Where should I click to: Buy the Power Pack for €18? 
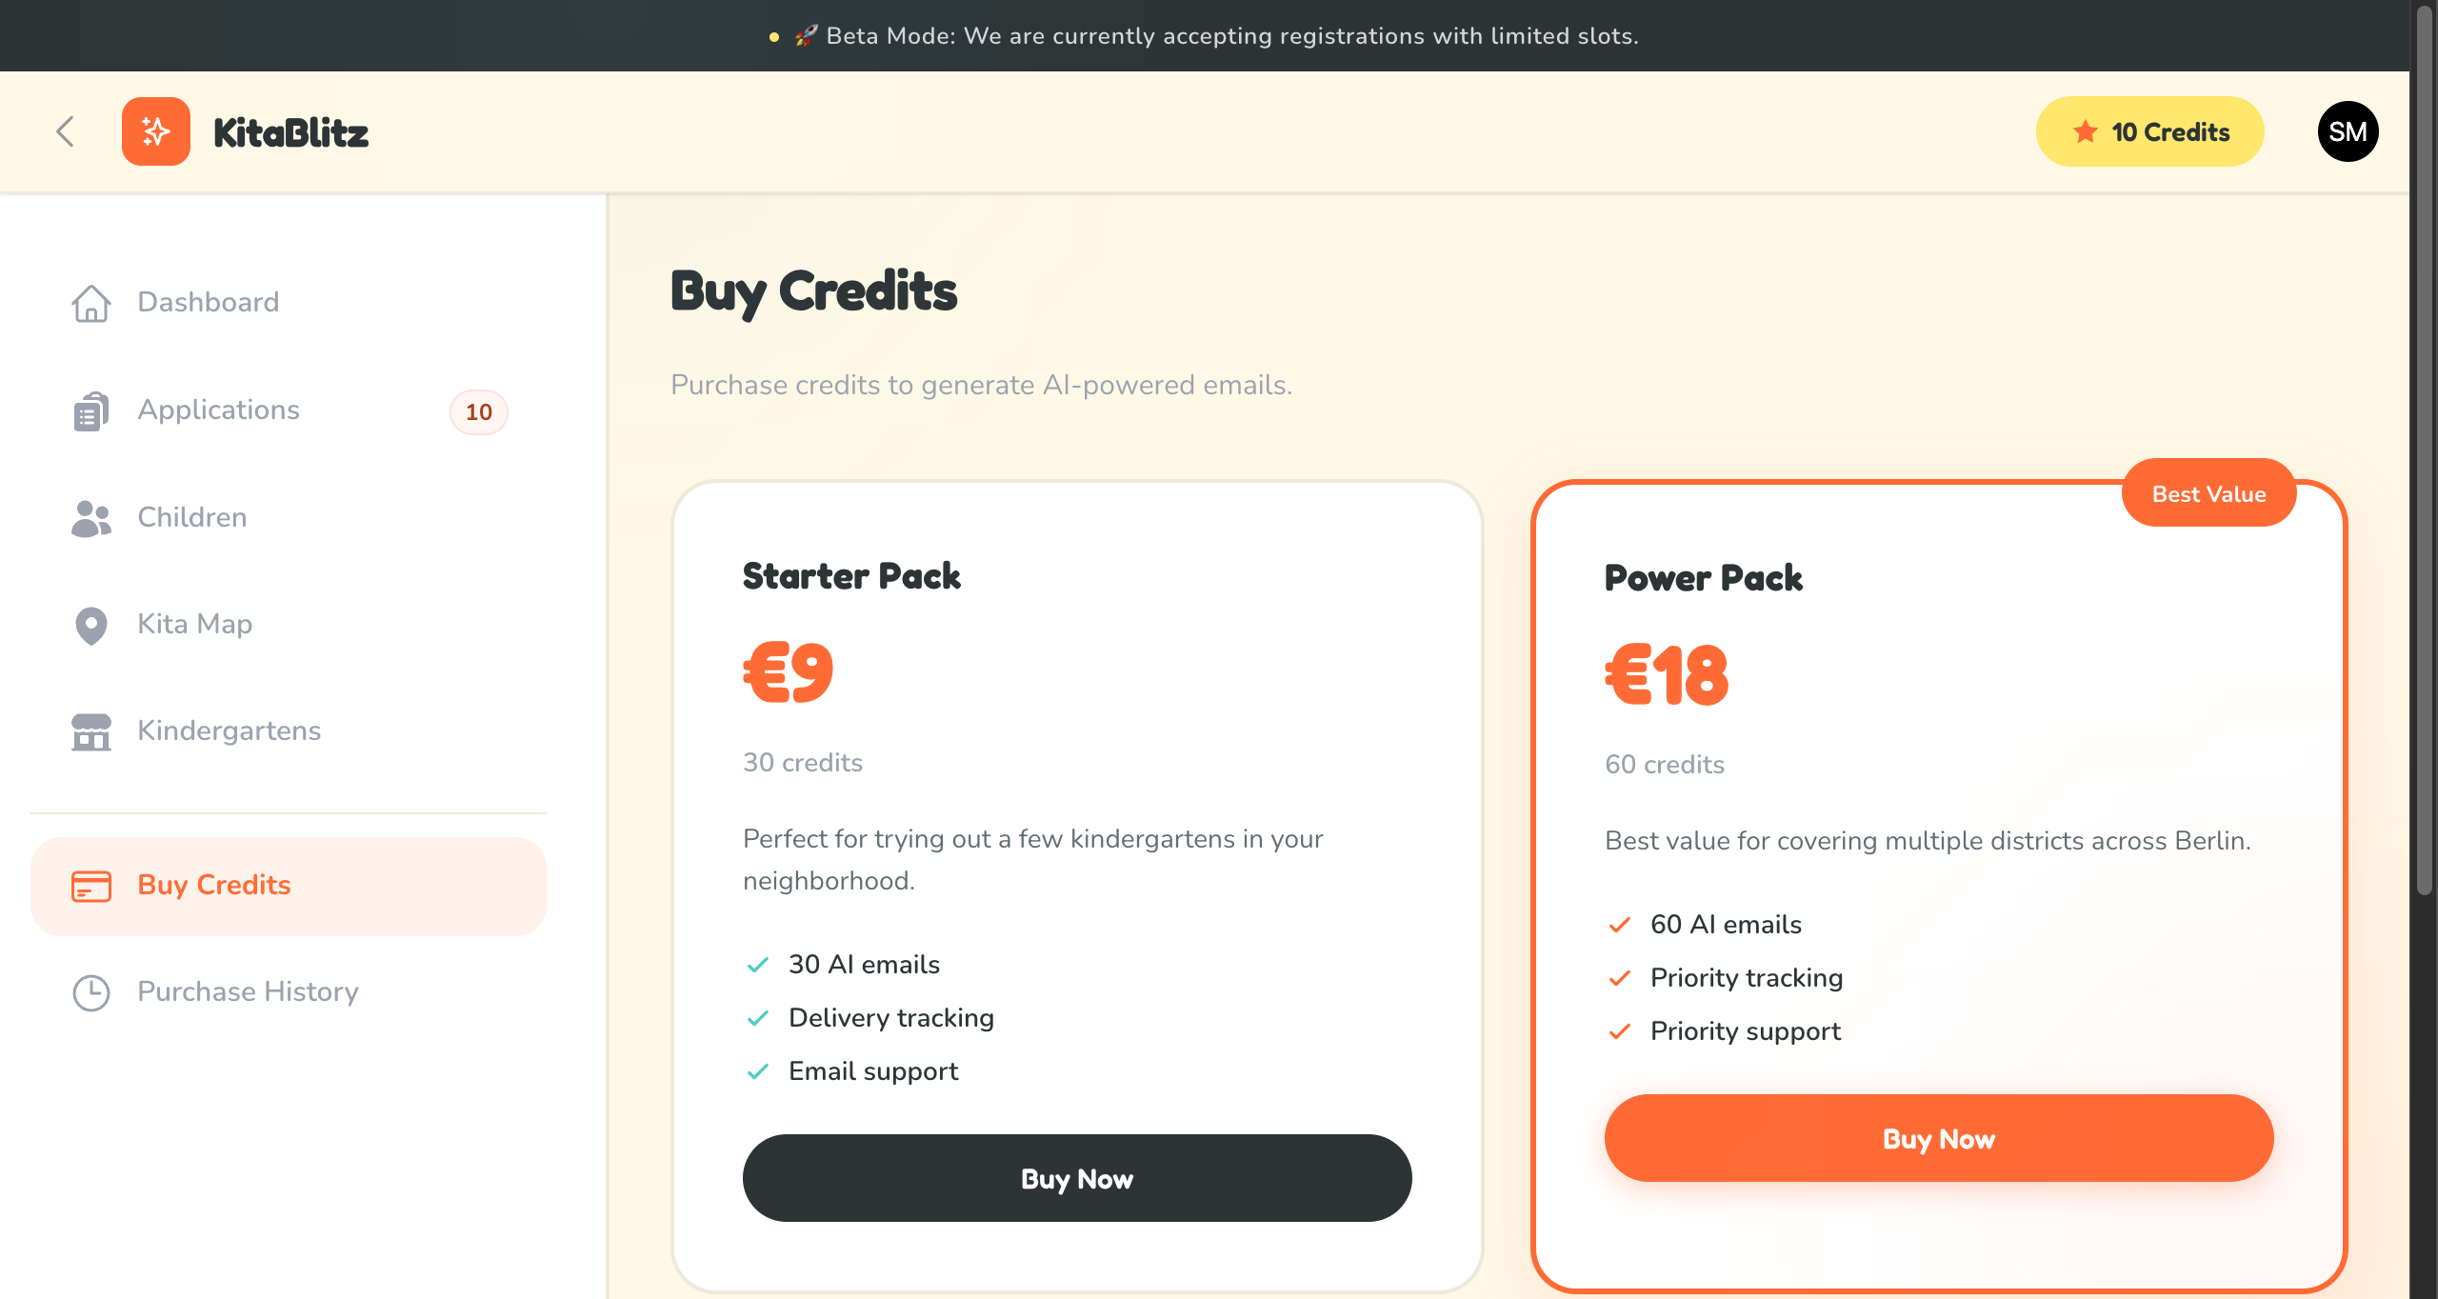1939,1138
